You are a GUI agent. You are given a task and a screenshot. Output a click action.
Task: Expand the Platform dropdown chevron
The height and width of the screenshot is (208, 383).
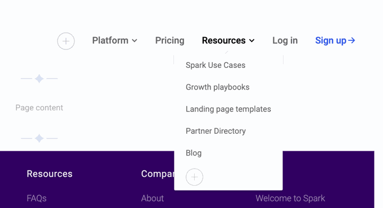pos(135,41)
